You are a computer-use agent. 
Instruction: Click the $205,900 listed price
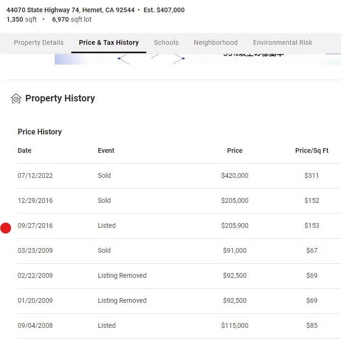point(235,225)
